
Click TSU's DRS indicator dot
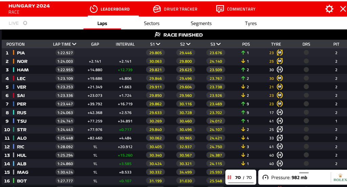click(306, 121)
